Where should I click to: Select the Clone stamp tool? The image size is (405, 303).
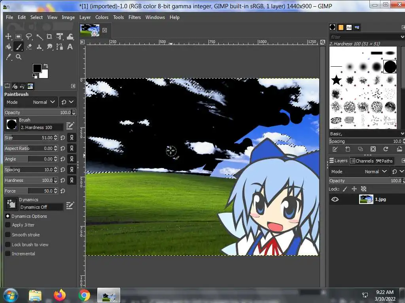pos(39,47)
